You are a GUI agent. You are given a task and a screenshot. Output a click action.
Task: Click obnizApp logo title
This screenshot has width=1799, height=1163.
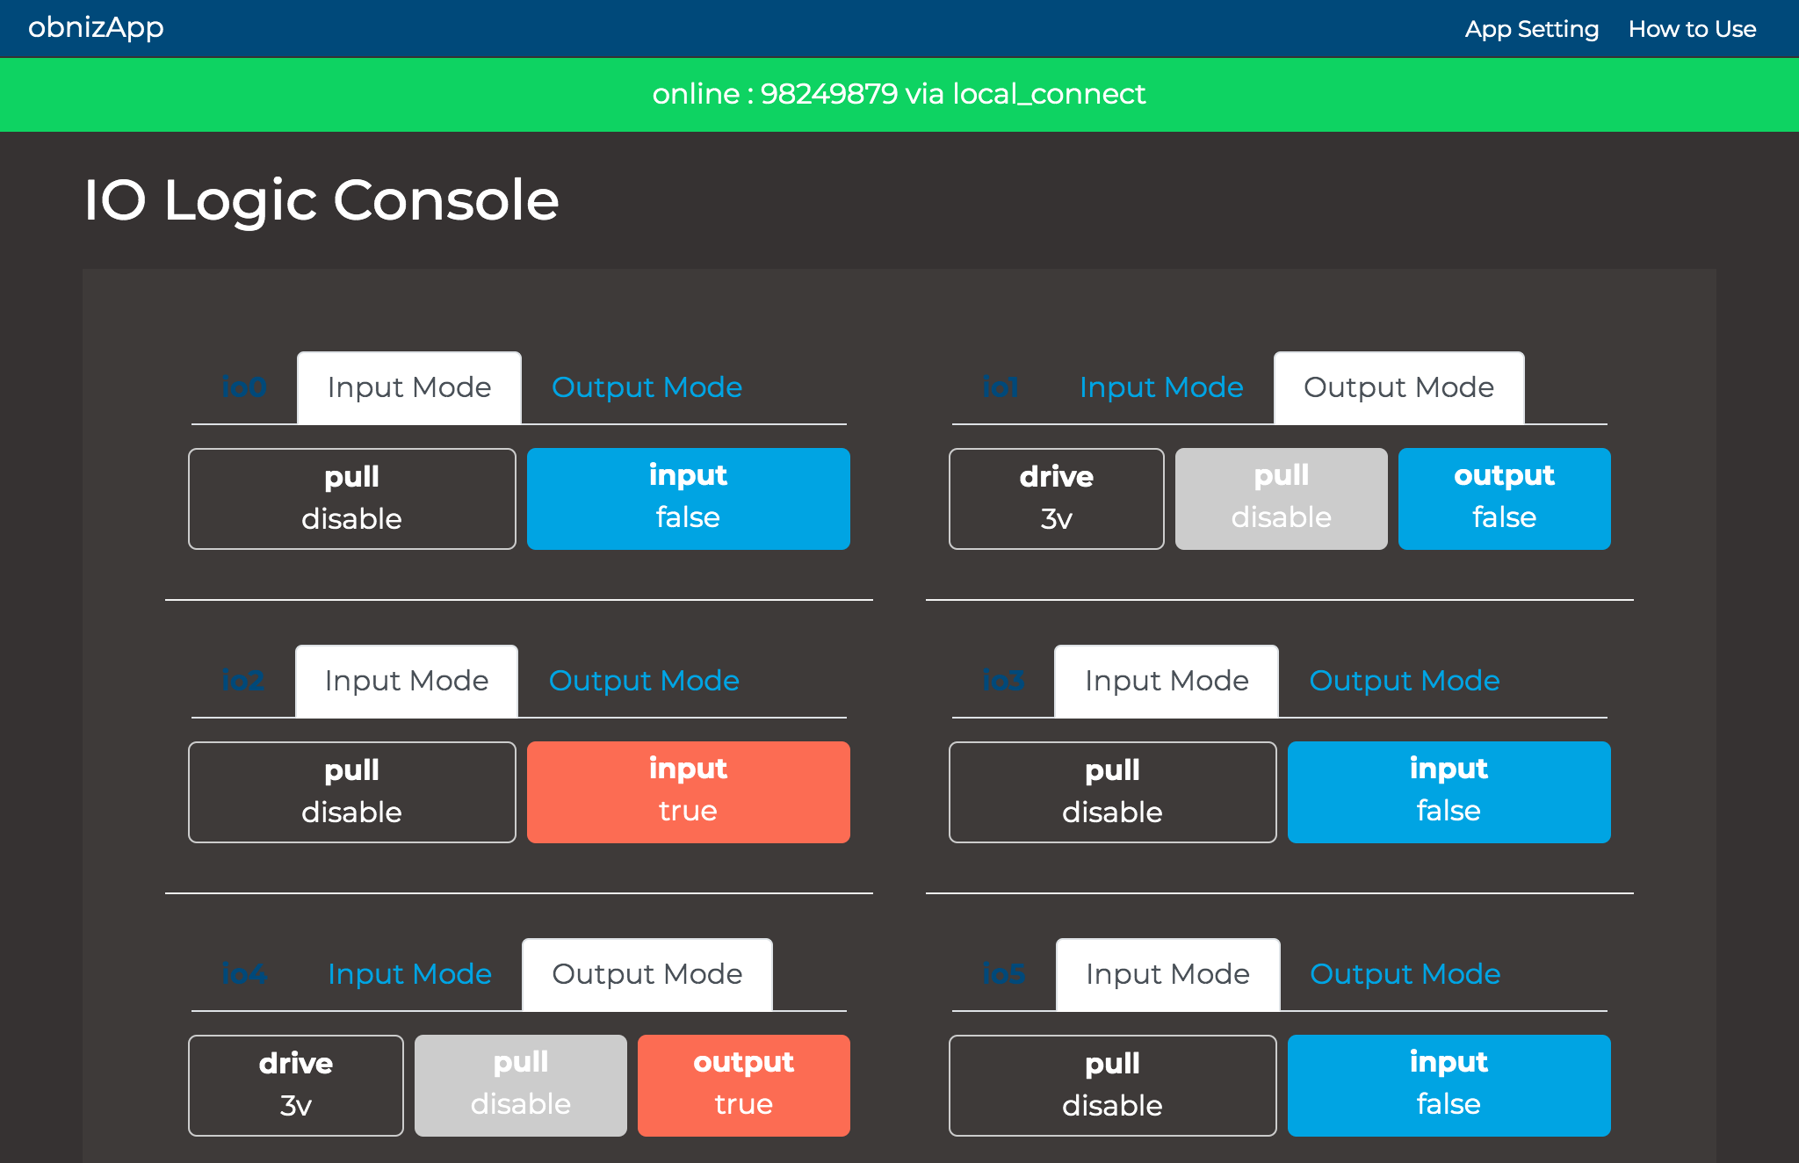pos(96,27)
